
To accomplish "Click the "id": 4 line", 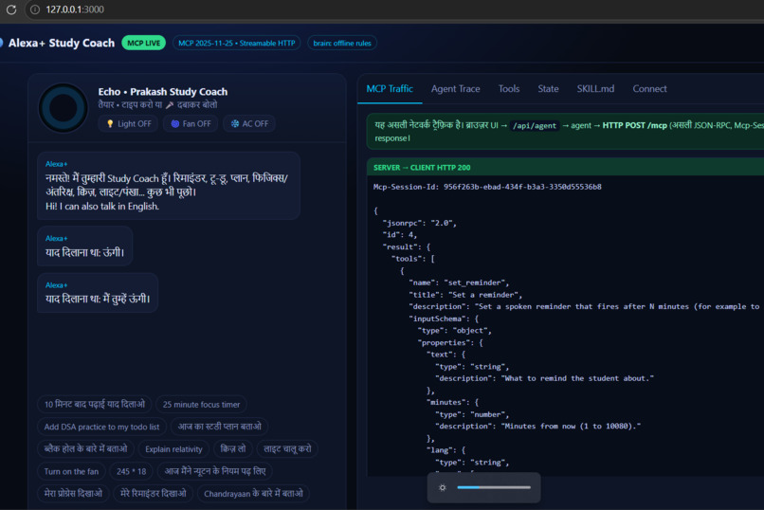I will click(400, 235).
